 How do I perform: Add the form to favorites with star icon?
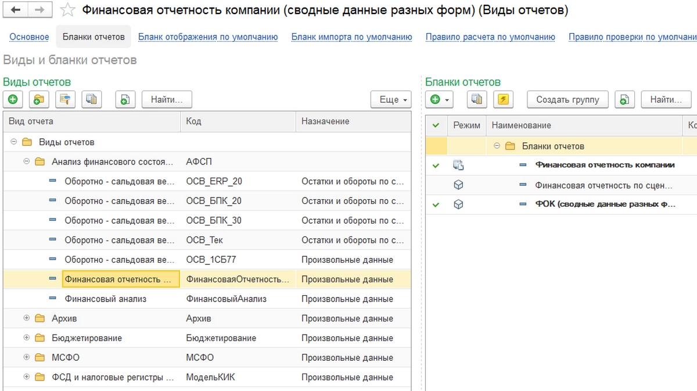(68, 10)
